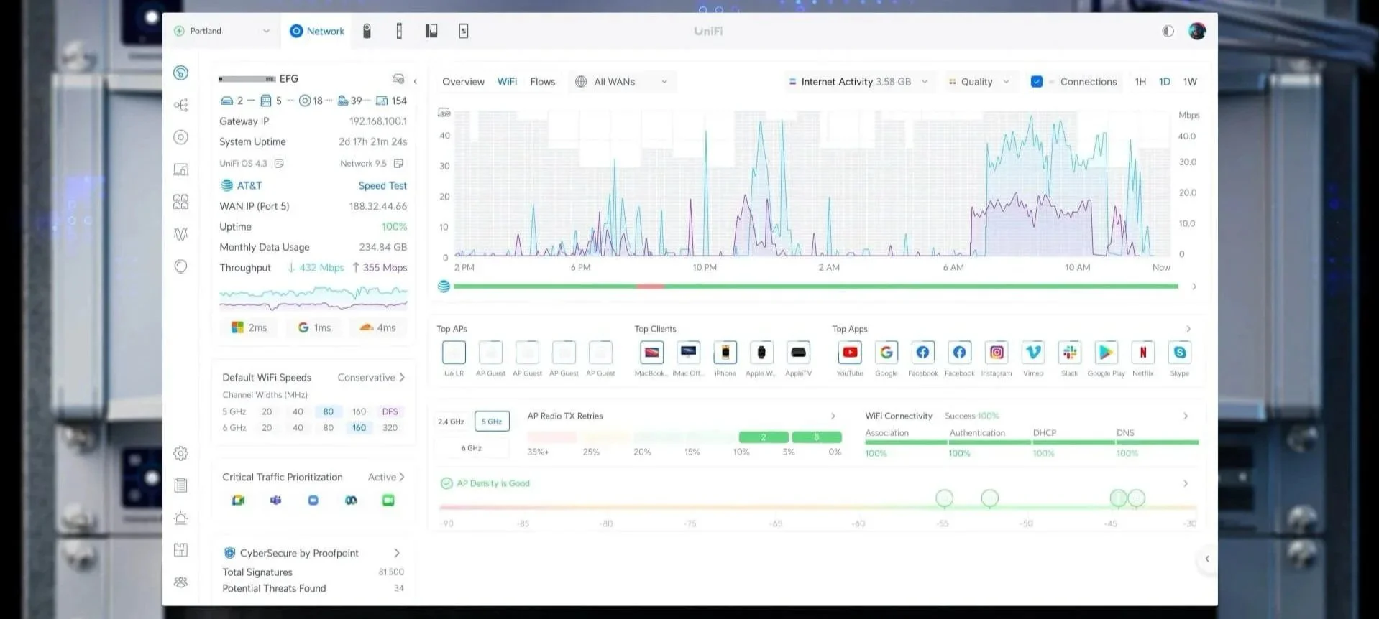
Task: Expand AP Density is Good details arrow
Action: tap(1185, 483)
